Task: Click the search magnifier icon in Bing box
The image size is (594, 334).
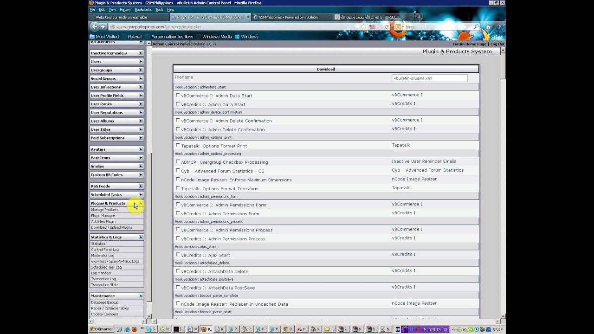Action: (476, 27)
